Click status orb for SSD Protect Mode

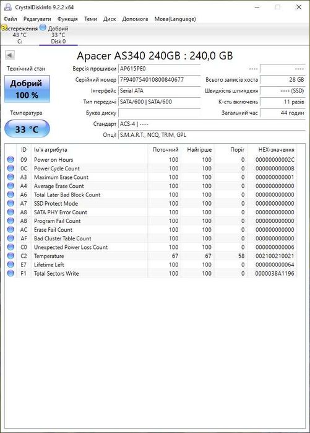pyautogui.click(x=11, y=203)
